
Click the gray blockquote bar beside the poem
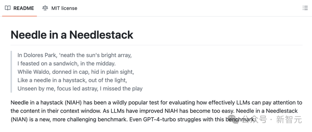(x=11, y=72)
